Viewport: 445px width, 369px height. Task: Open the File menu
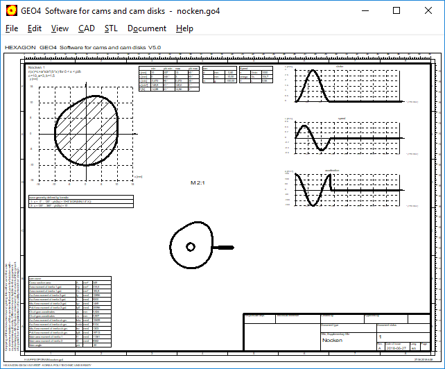(12, 28)
